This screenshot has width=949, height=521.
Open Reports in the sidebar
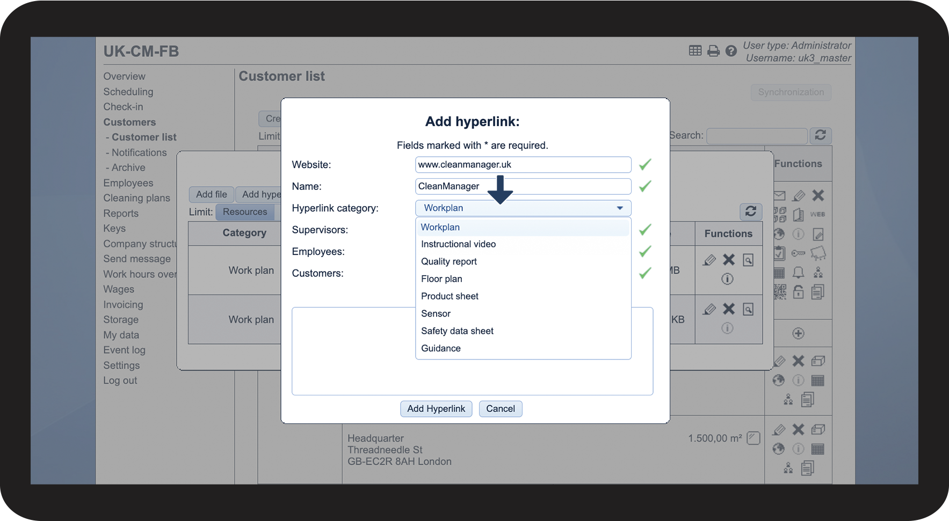point(121,214)
